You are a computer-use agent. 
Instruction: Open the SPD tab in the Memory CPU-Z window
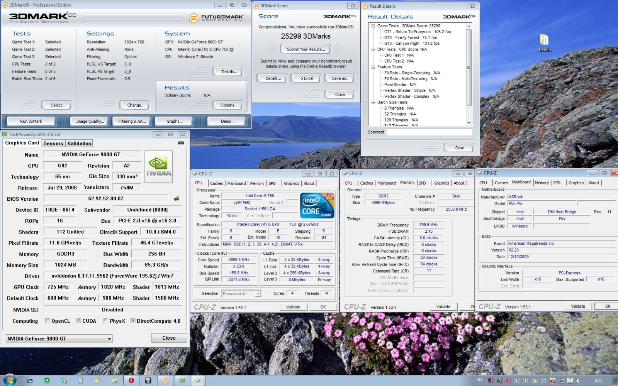tap(422, 183)
